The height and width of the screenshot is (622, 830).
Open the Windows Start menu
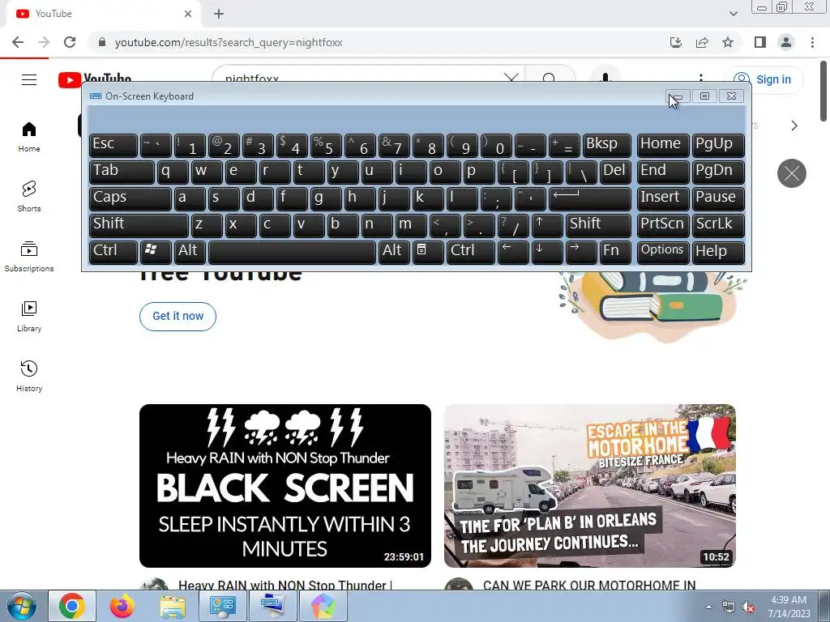click(x=21, y=606)
